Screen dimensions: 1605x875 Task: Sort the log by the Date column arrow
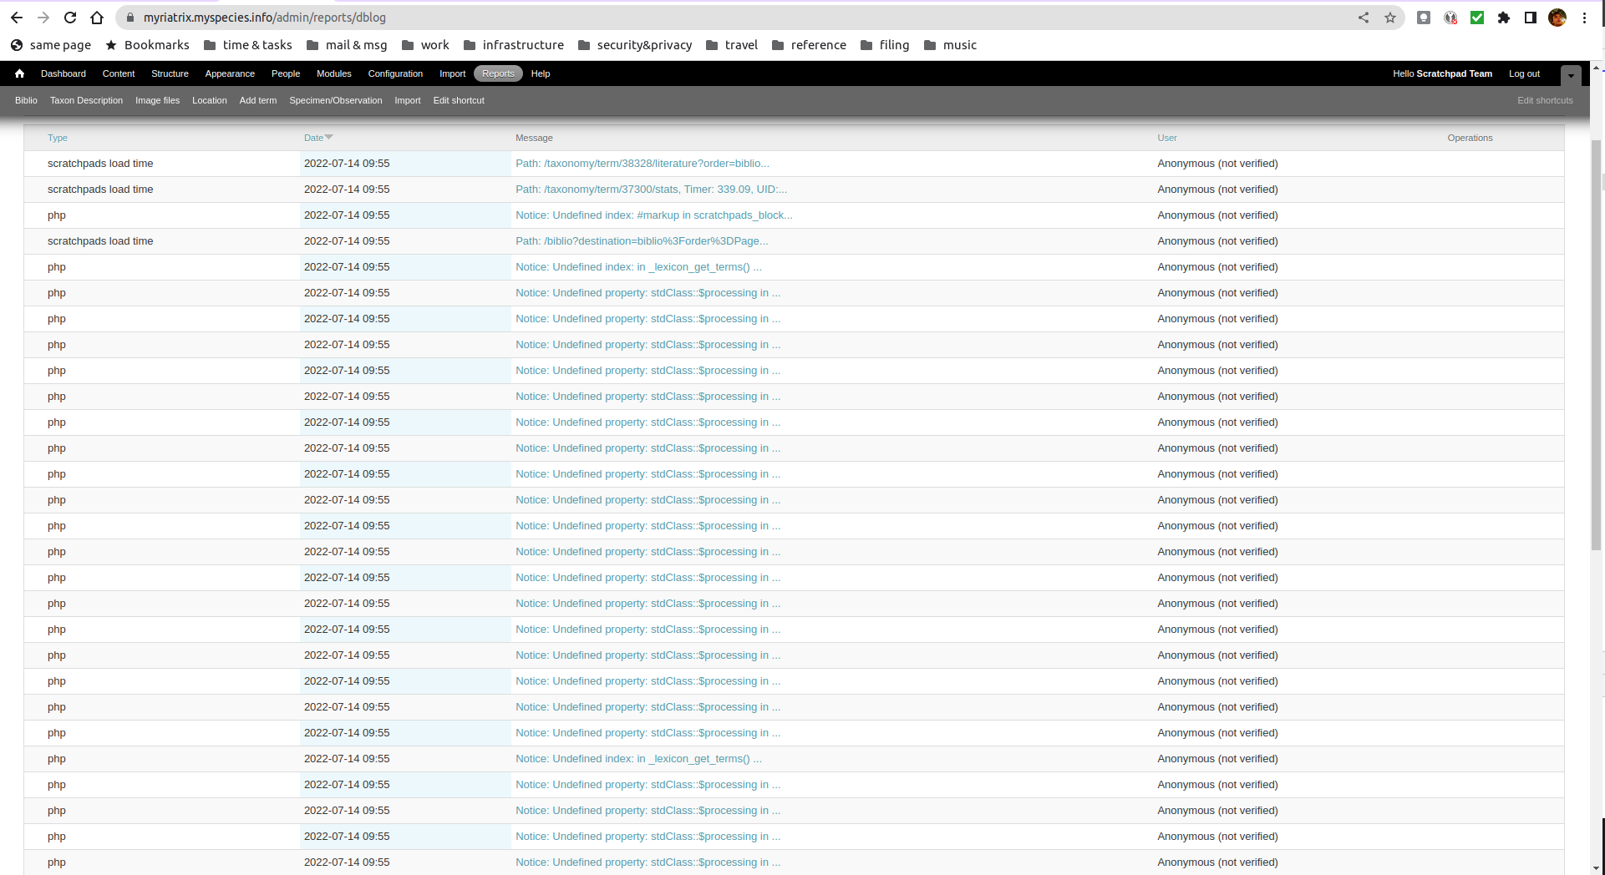click(329, 137)
